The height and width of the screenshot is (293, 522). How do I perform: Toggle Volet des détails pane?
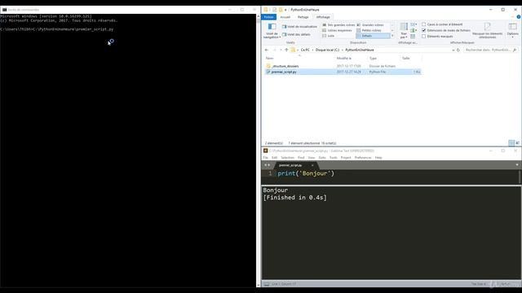(296, 34)
